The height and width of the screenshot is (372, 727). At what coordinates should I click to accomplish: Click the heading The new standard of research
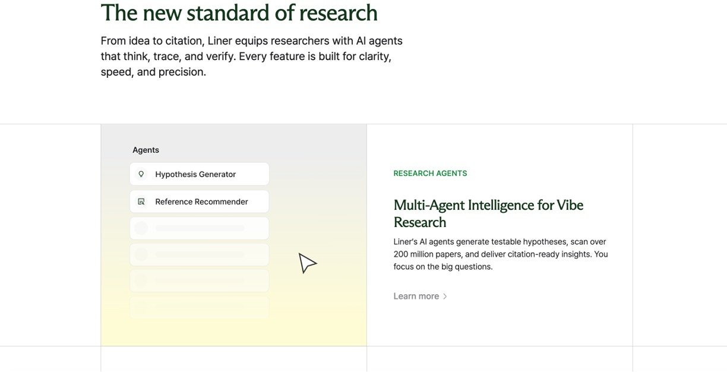pos(239,12)
